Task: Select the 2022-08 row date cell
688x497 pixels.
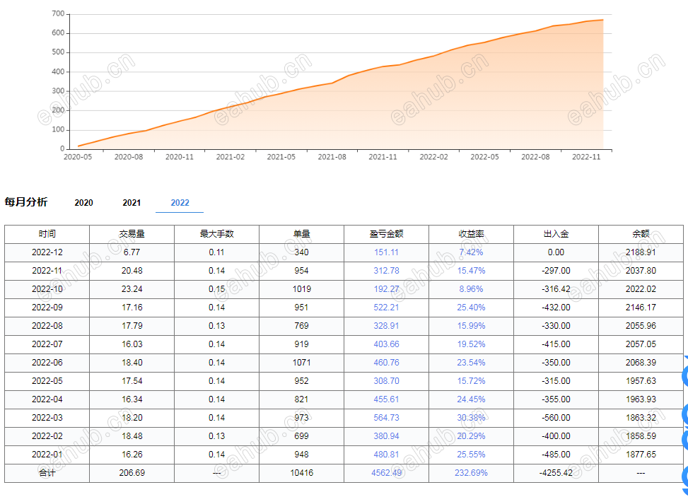Action: [47, 326]
